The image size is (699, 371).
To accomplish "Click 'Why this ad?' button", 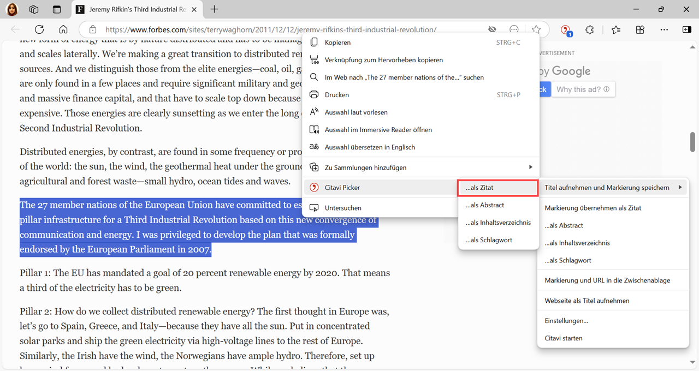I will coord(582,89).
